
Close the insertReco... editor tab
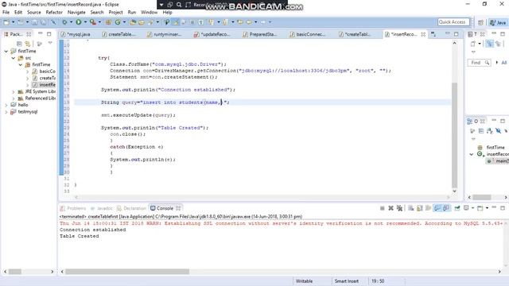click(x=423, y=34)
